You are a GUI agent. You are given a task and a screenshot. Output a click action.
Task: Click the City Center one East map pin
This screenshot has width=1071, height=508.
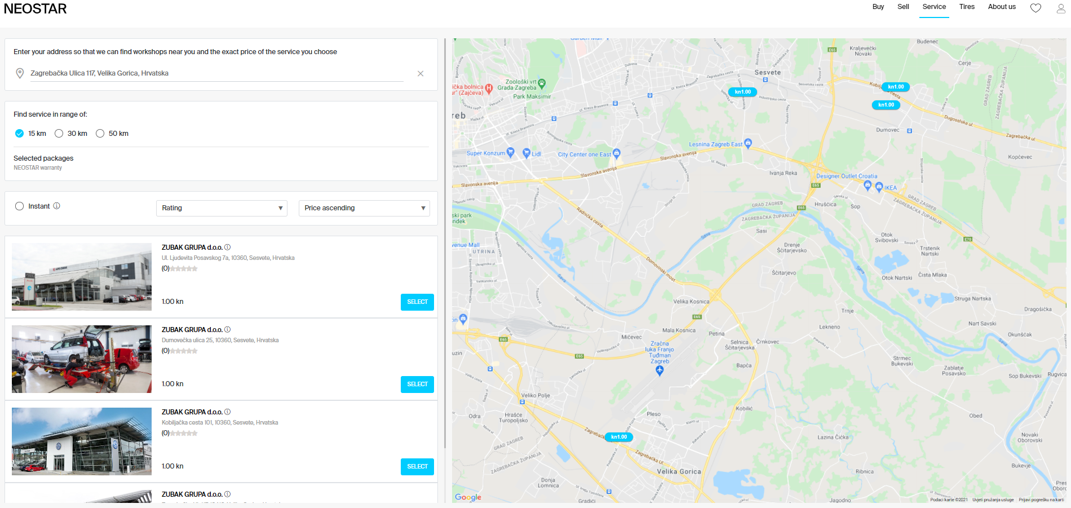coord(617,153)
